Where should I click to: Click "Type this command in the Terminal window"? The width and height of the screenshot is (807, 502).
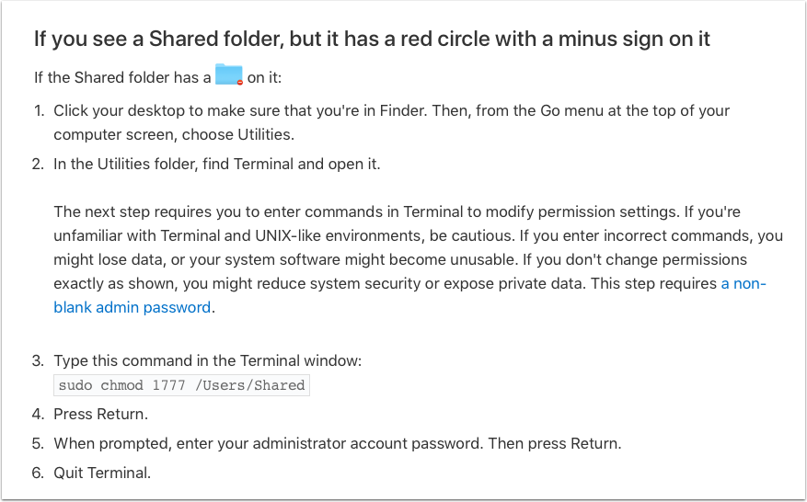click(209, 361)
